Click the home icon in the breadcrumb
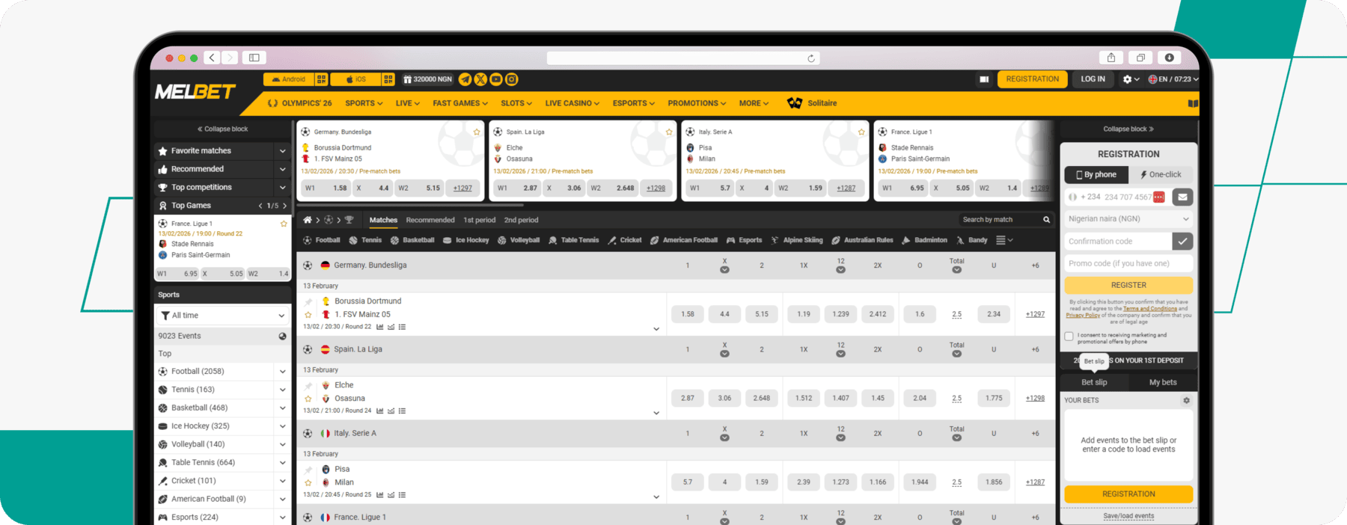 coord(307,220)
